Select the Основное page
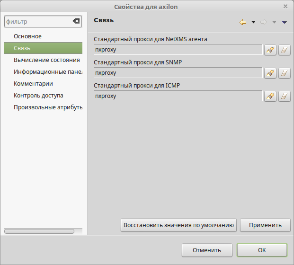Image resolution: width=294 pixels, height=265 pixels. (x=27, y=36)
